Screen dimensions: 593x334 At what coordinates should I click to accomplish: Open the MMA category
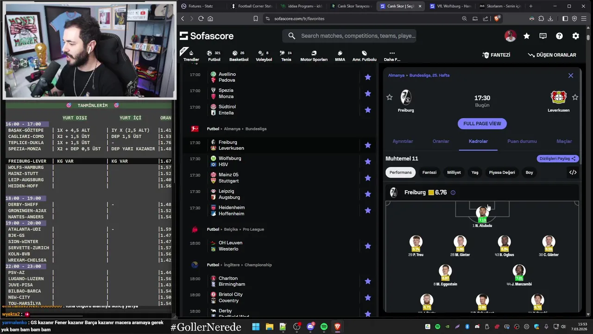[x=340, y=56]
